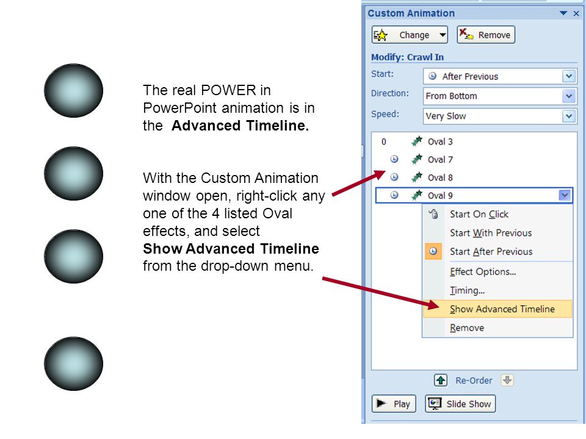This screenshot has height=439, width=586.
Task: Click the Slide Show button
Action: (460, 404)
